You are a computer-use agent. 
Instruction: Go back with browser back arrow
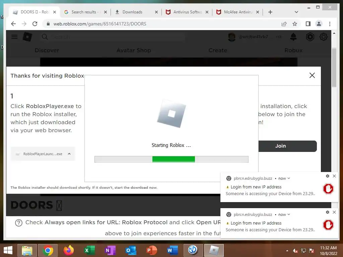pos(13,24)
